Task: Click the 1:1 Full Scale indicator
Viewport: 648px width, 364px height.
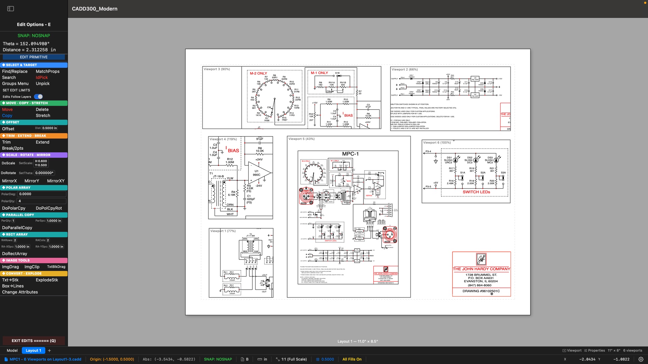Action: point(291,359)
